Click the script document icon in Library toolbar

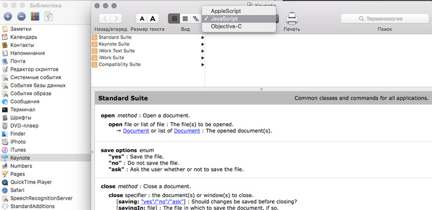48,16
